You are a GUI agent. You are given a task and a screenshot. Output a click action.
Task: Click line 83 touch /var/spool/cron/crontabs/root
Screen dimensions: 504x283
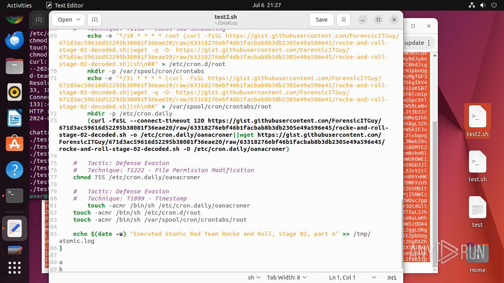[160, 220]
